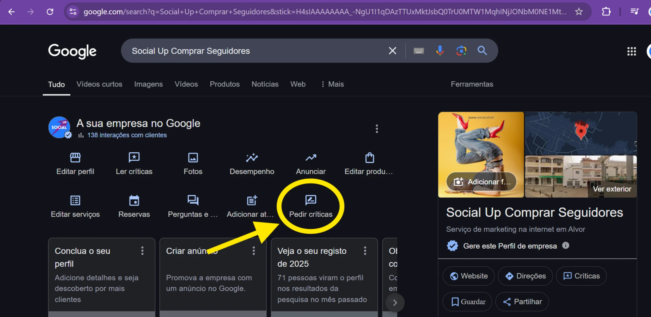The width and height of the screenshot is (651, 317).
Task: Bookmark this page with the star icon
Action: [579, 12]
